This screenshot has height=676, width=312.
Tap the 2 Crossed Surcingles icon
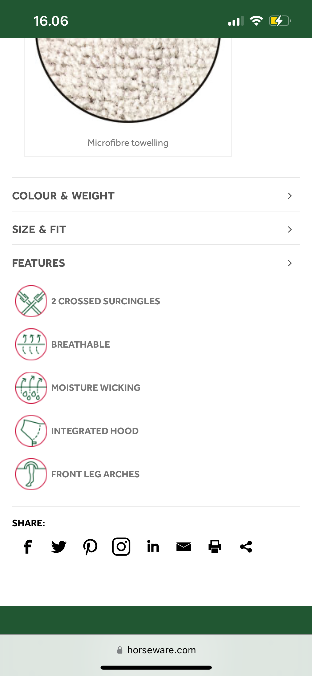31,301
